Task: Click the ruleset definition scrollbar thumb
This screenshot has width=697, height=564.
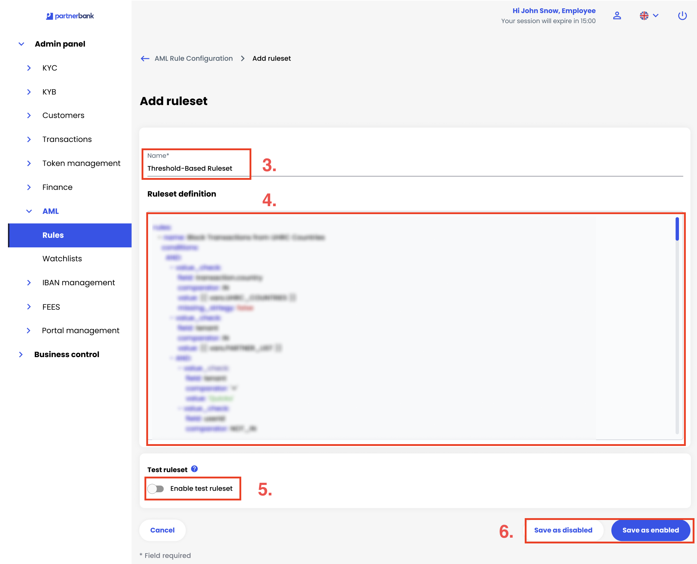Action: point(677,229)
